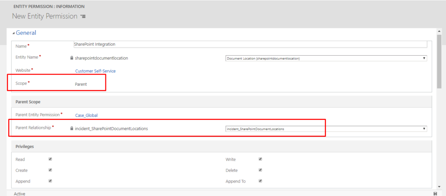The width and height of the screenshot is (446, 196).
Task: Toggle the Create privilege checkbox
Action: click(50, 170)
